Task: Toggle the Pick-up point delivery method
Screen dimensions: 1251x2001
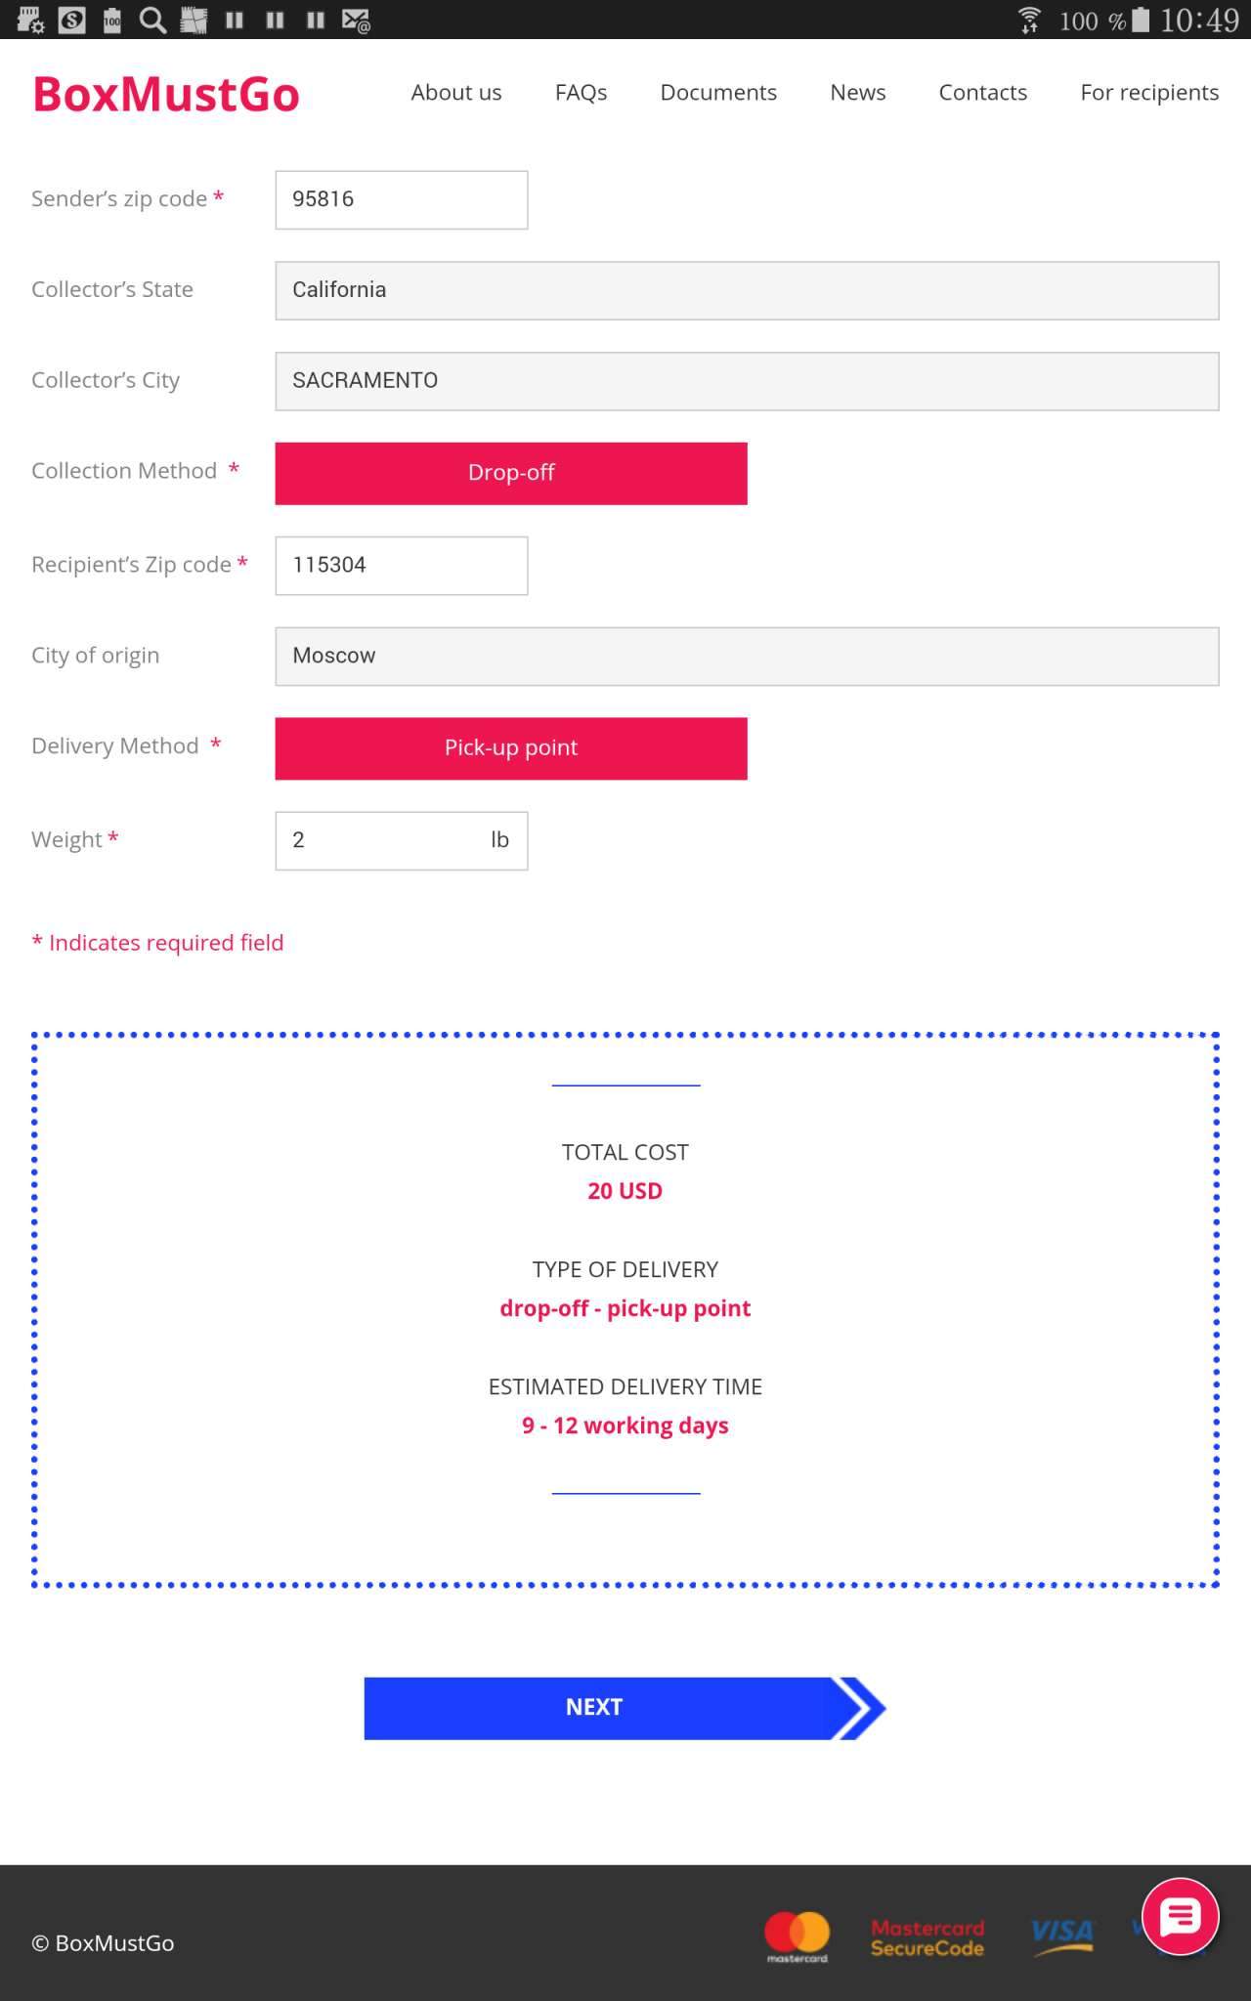Action: [510, 748]
